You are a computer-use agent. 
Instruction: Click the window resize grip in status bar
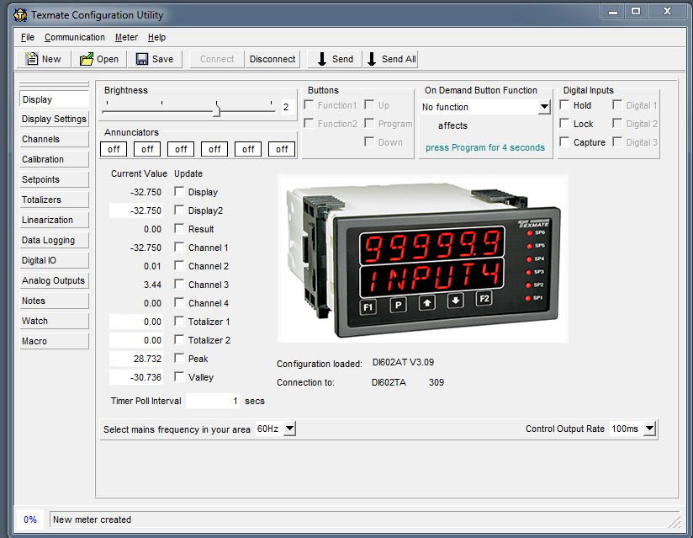(x=674, y=522)
